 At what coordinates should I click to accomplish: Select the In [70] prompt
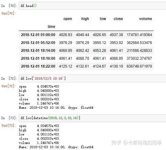tap(9, 6)
